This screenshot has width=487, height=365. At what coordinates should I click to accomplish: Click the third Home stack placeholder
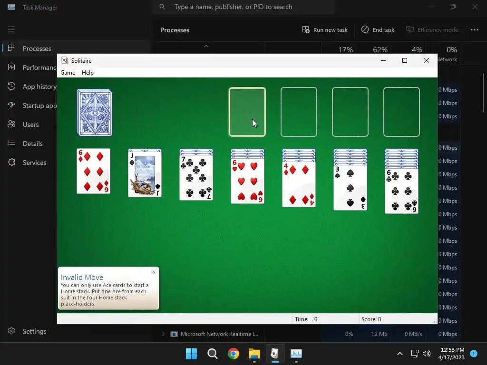pyautogui.click(x=350, y=112)
